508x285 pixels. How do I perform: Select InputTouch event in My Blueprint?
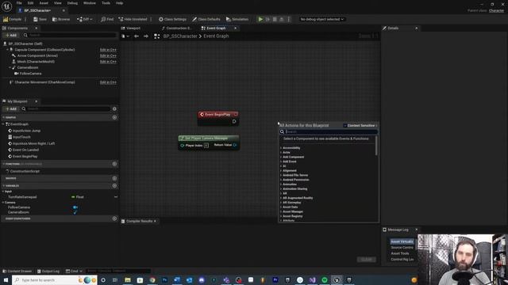pyautogui.click(x=21, y=137)
